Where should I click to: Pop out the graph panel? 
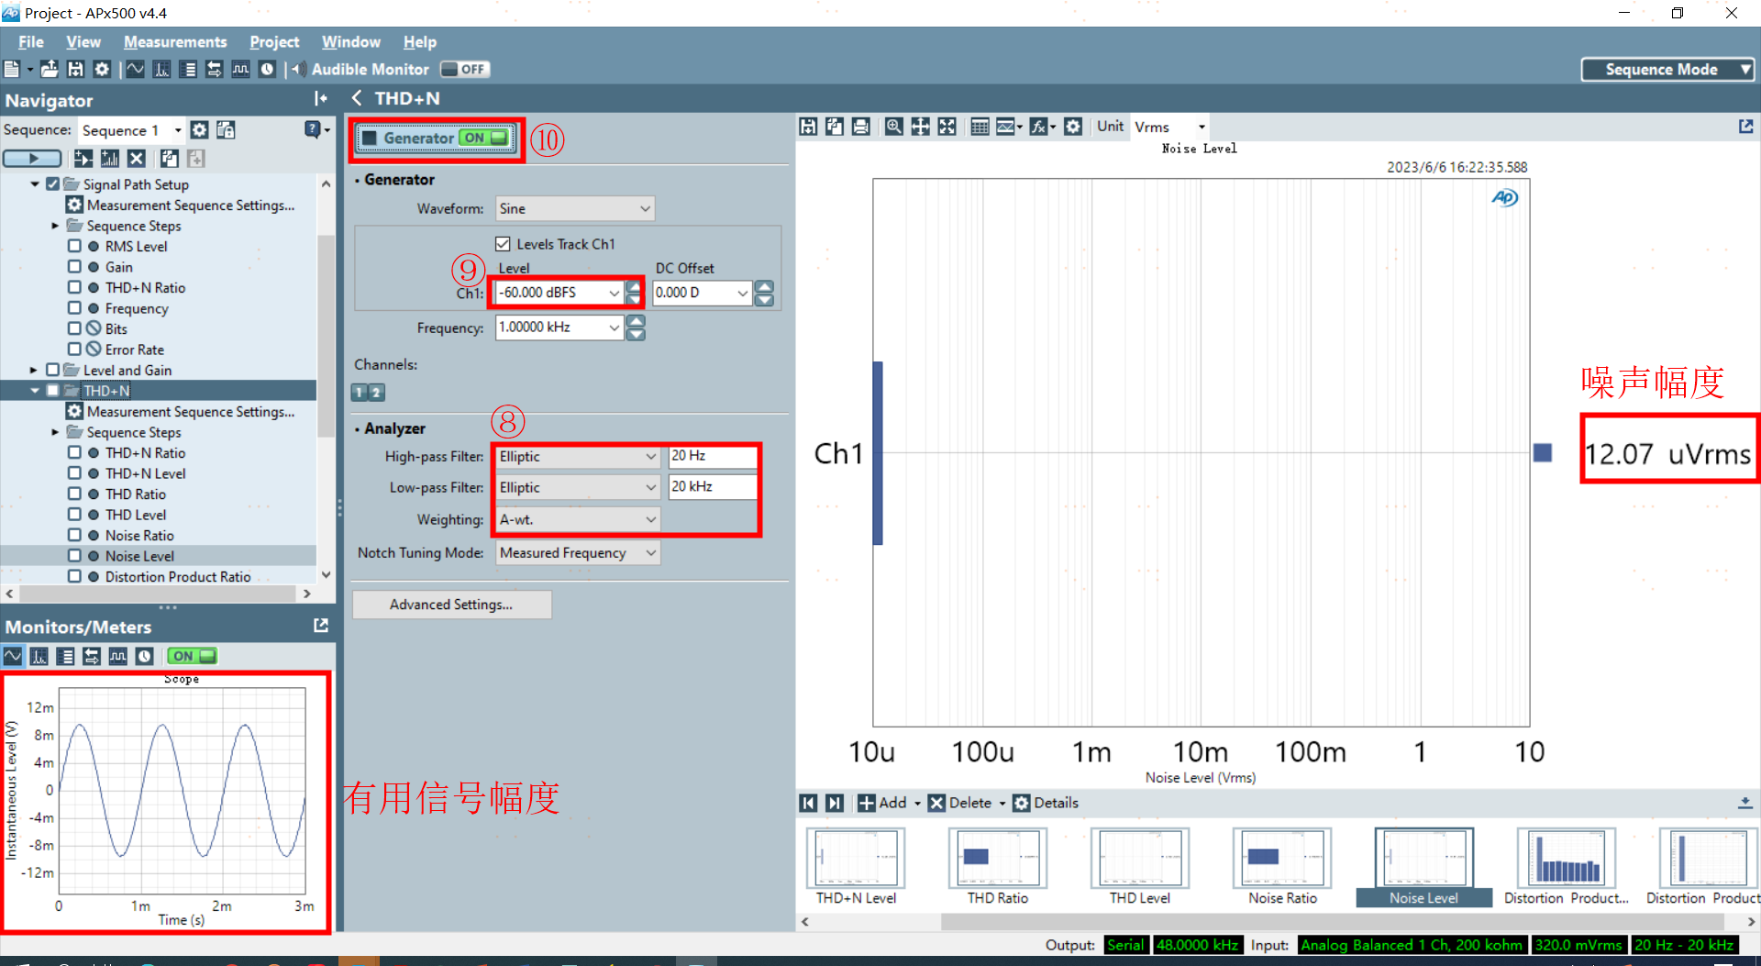tap(1745, 127)
